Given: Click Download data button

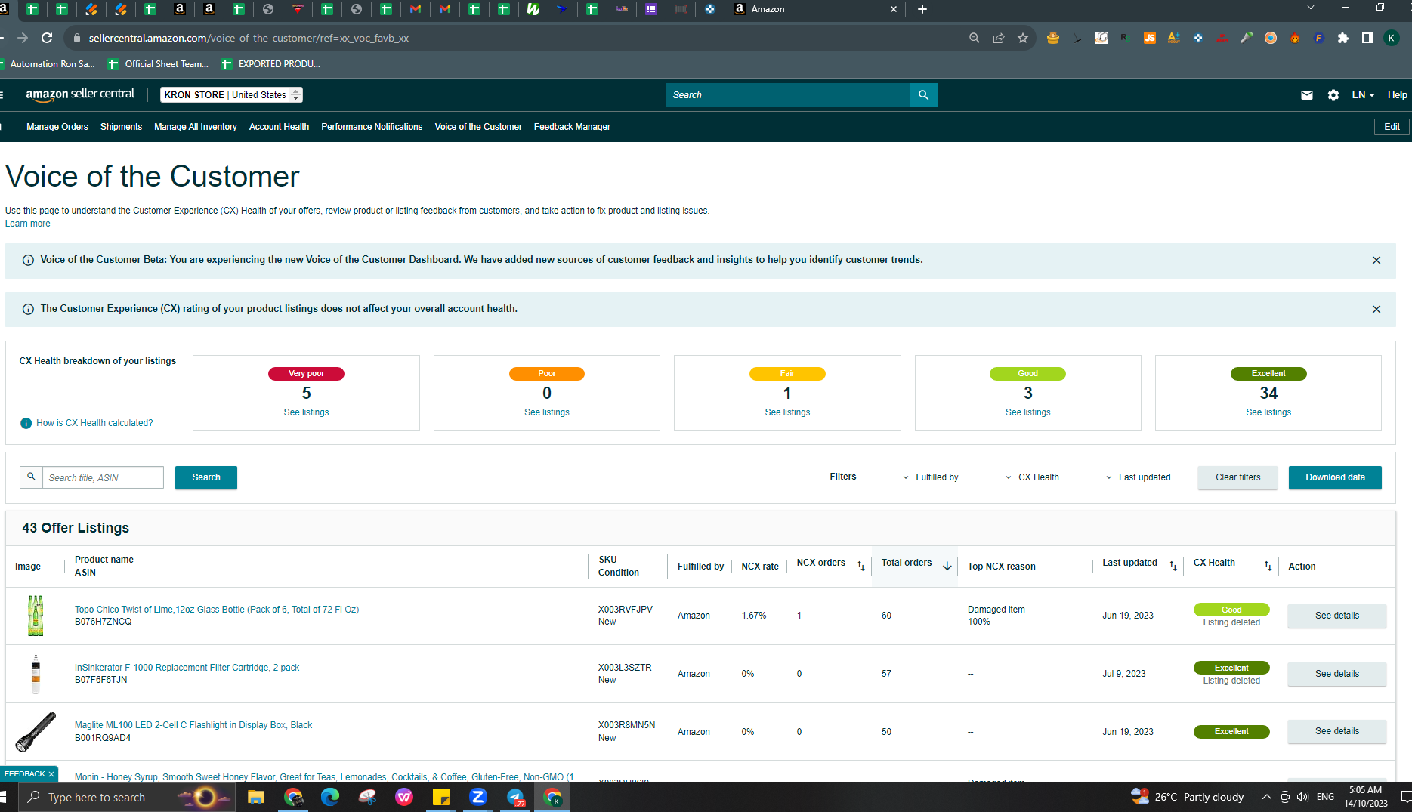Looking at the screenshot, I should [x=1335, y=477].
